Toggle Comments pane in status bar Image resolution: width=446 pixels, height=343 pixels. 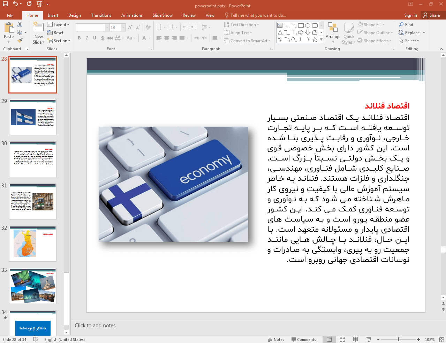(x=303, y=340)
